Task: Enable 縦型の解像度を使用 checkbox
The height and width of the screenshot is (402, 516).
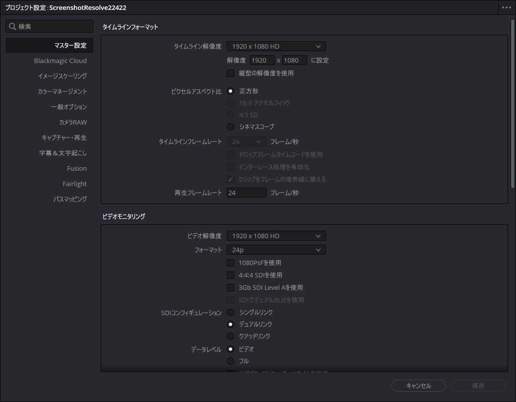Action: [x=230, y=73]
